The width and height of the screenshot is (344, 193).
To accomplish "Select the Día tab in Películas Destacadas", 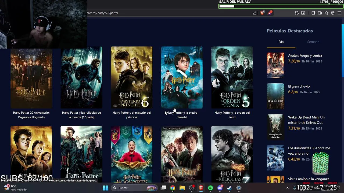I will tap(281, 42).
